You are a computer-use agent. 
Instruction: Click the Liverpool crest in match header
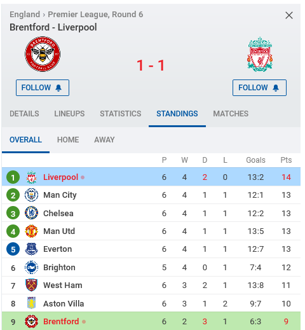coord(260,54)
